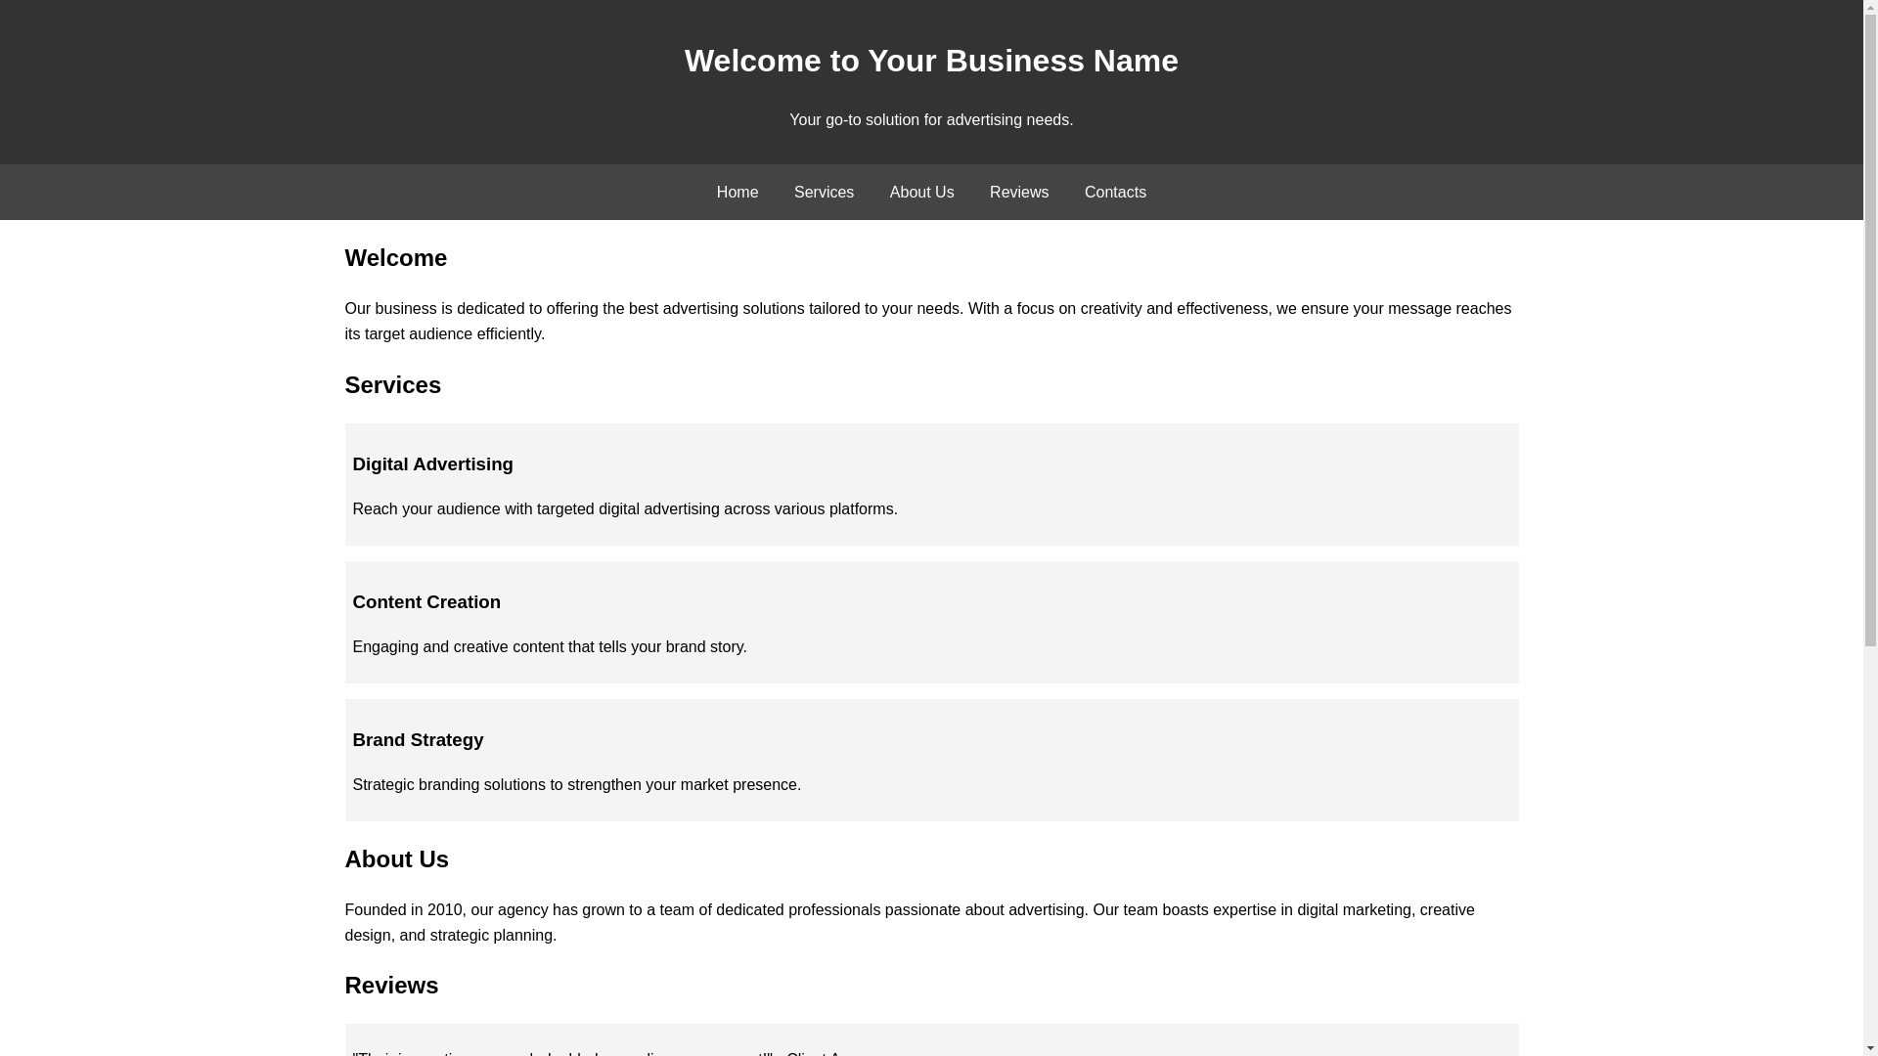Click the 'About Us' section heading

coord(396,859)
